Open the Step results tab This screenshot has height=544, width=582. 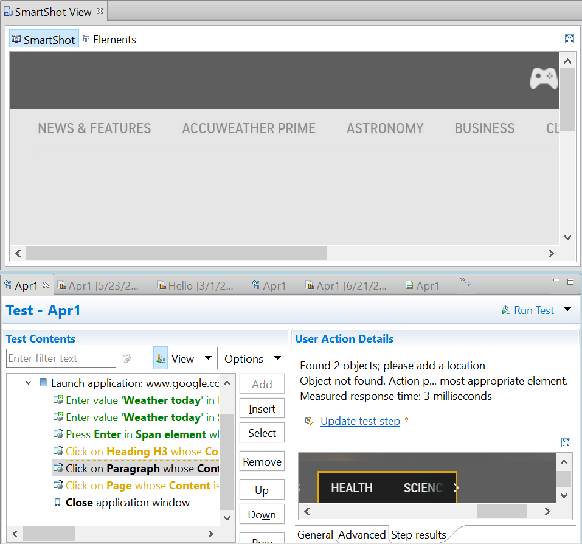point(418,535)
